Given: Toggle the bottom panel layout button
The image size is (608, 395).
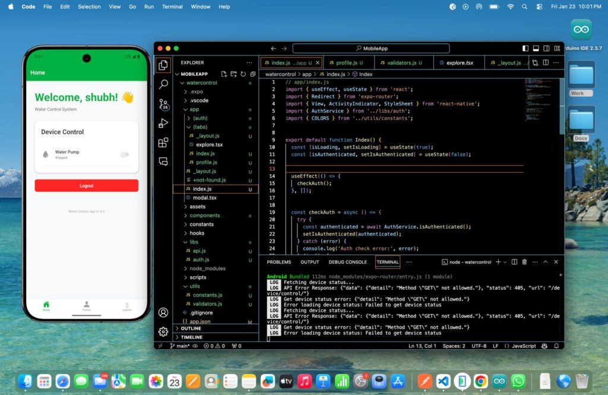Looking at the screenshot, I should coord(536,49).
